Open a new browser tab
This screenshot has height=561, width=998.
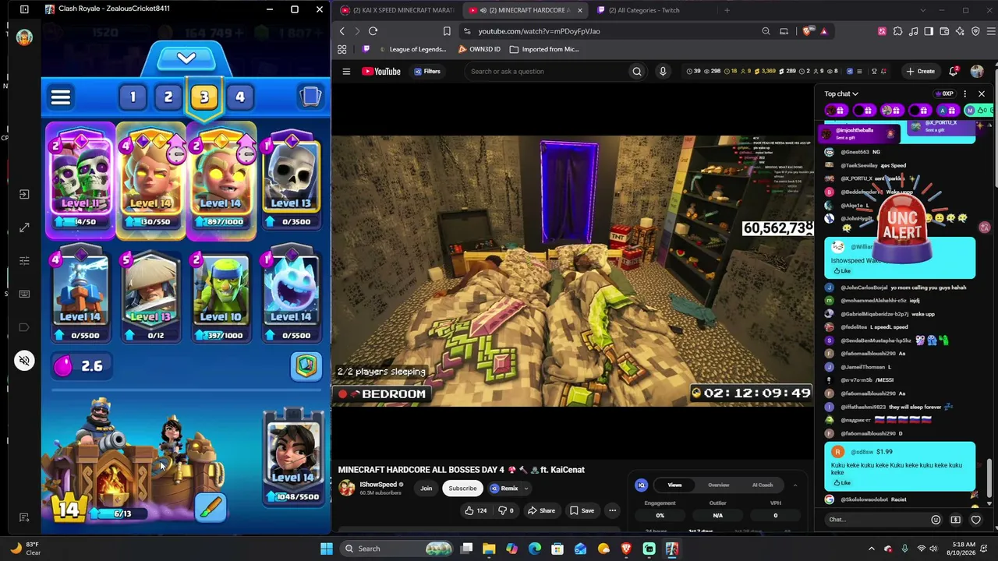[727, 10]
